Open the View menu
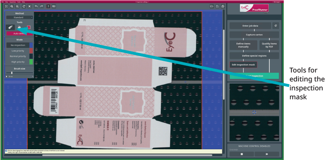This screenshot has width=327, height=160. (7, 2)
